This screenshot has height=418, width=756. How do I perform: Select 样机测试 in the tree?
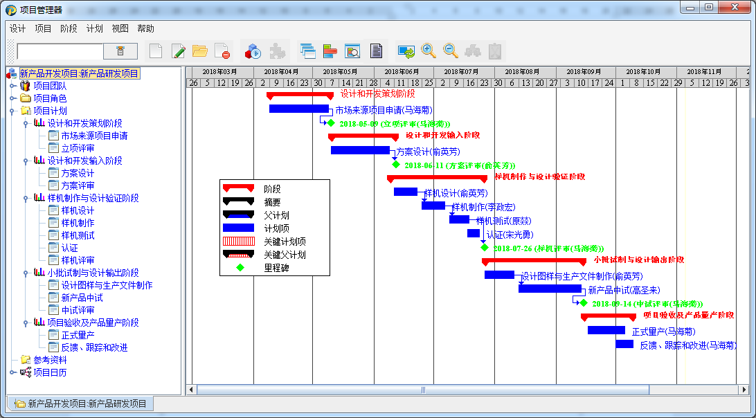tap(78, 235)
